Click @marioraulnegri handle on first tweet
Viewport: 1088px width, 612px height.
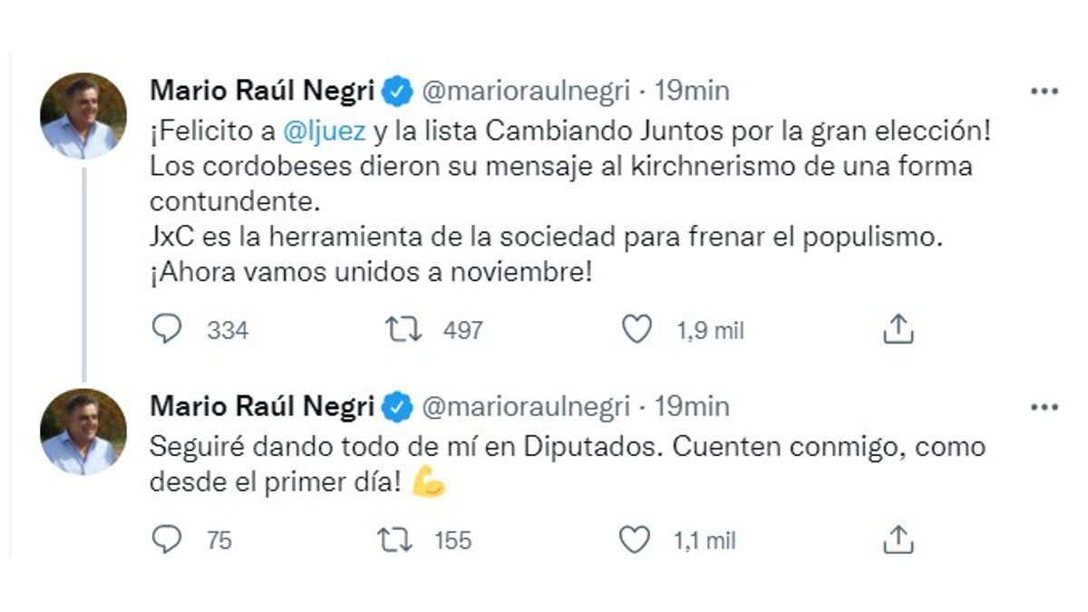click(526, 91)
